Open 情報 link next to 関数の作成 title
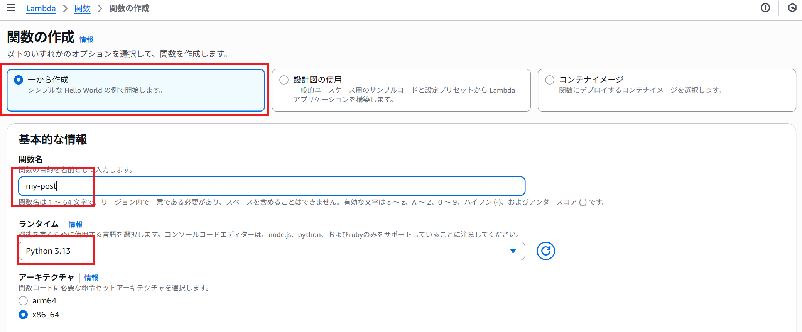This screenshot has width=802, height=332. 86,39
